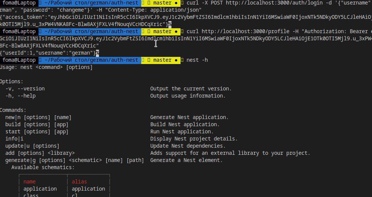The height and width of the screenshot is (197, 372).
Task: Click the 'generate|g [options] <schematic>' command
Action: 54,160
